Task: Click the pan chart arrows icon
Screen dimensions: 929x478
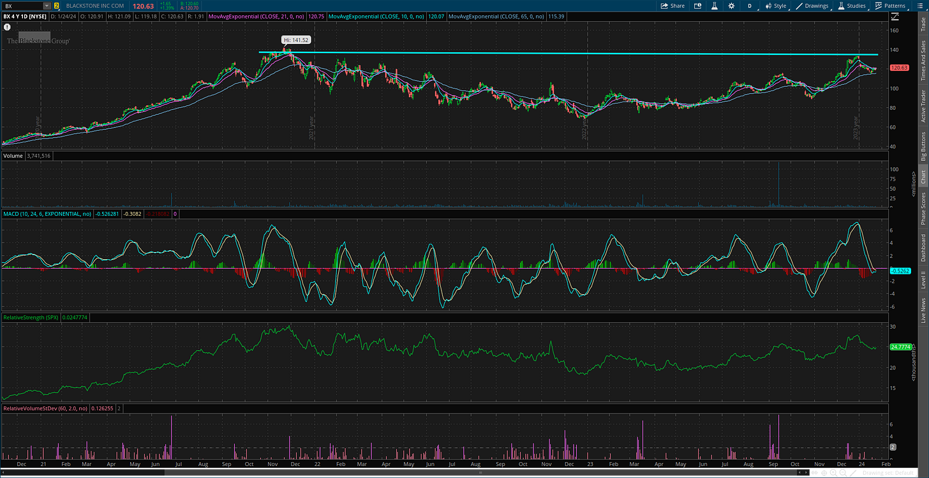Action: [814, 472]
